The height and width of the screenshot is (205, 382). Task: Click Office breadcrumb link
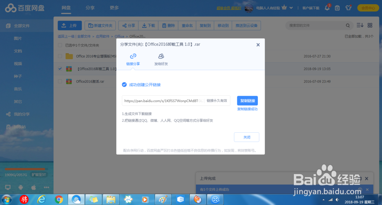coord(119,36)
